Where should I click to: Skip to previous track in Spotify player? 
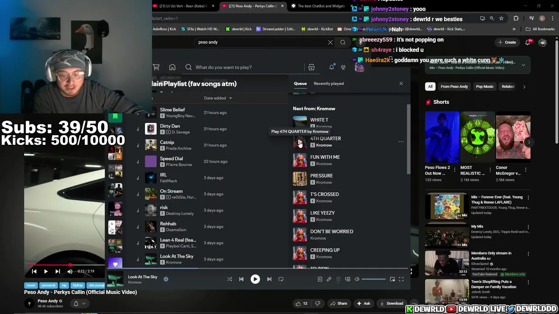(241, 279)
